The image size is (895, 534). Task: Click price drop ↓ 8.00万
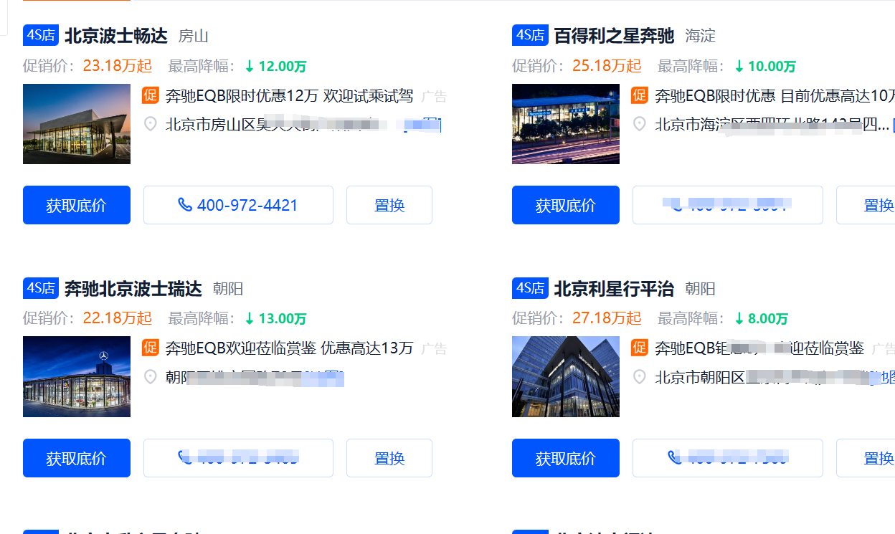tap(761, 319)
